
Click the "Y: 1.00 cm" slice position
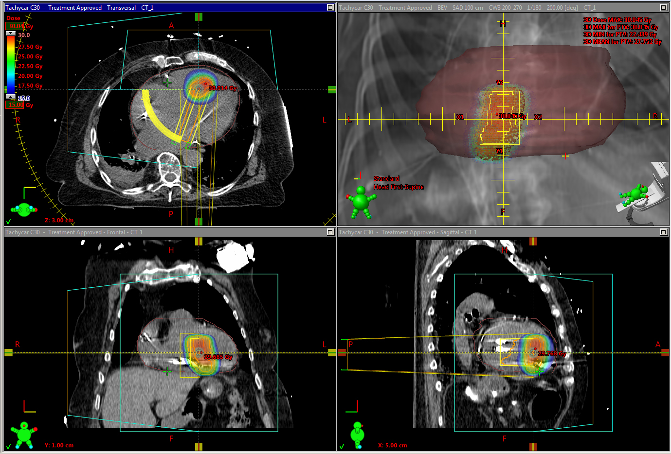tap(59, 445)
